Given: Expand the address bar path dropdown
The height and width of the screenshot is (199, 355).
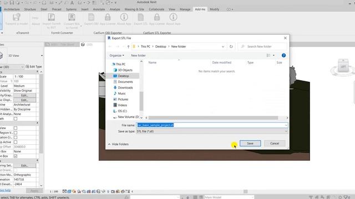Looking at the screenshot, I should pos(223,46).
